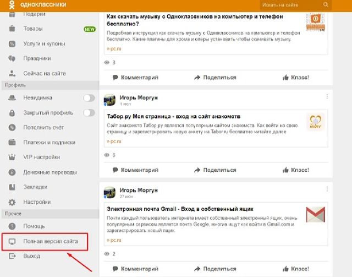Click Комментарий under the Tabor.ру post
Screen dimensions: 352x277
[x=135, y=170]
